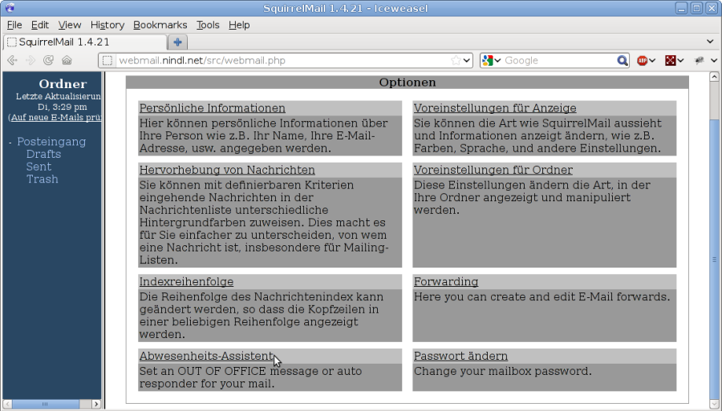The height and width of the screenshot is (411, 722).
Task: Click the gray bug extension icon
Action: click(699, 60)
